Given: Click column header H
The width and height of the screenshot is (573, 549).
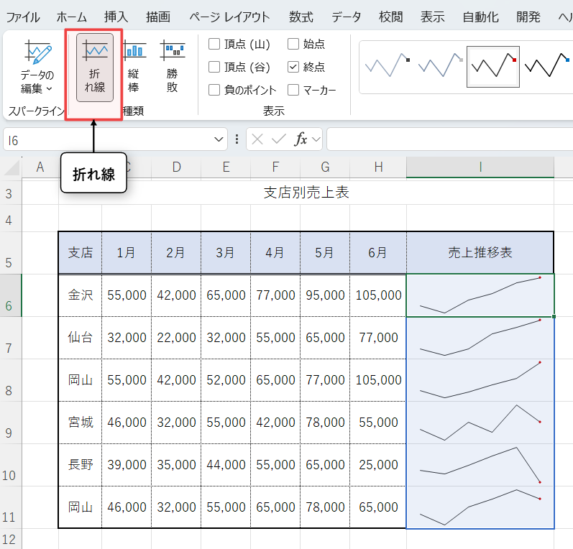Looking at the screenshot, I should [375, 167].
